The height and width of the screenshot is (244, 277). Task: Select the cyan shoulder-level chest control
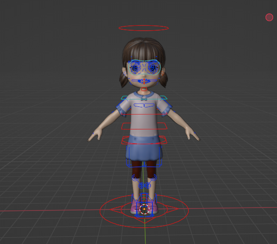pos(144,97)
